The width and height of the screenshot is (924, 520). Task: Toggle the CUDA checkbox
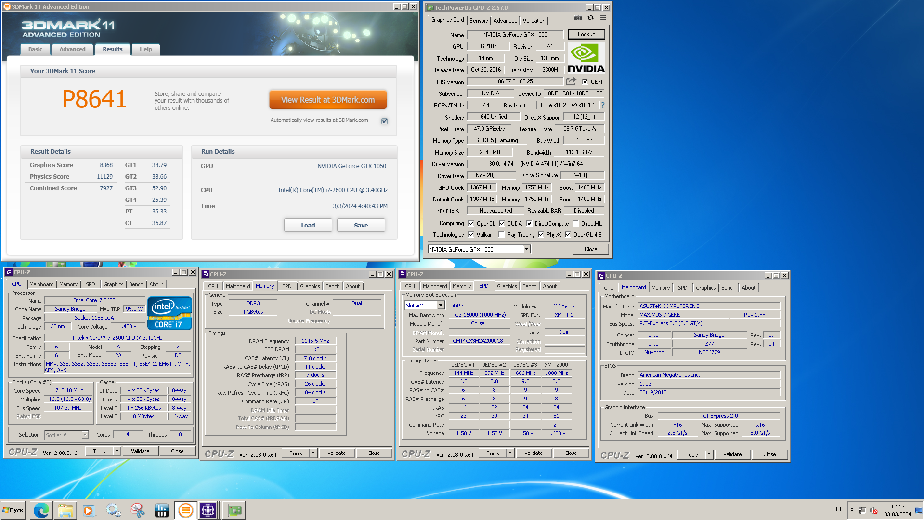[502, 224]
